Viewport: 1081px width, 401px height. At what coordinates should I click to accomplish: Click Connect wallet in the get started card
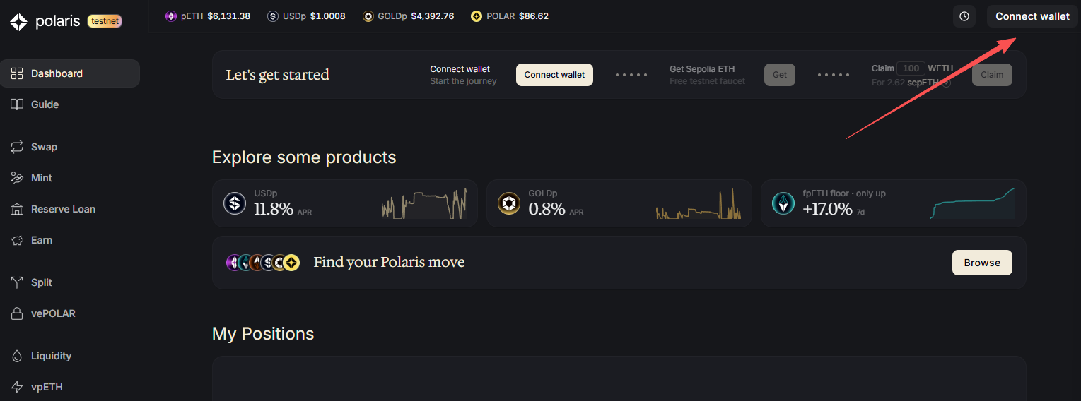click(x=554, y=75)
